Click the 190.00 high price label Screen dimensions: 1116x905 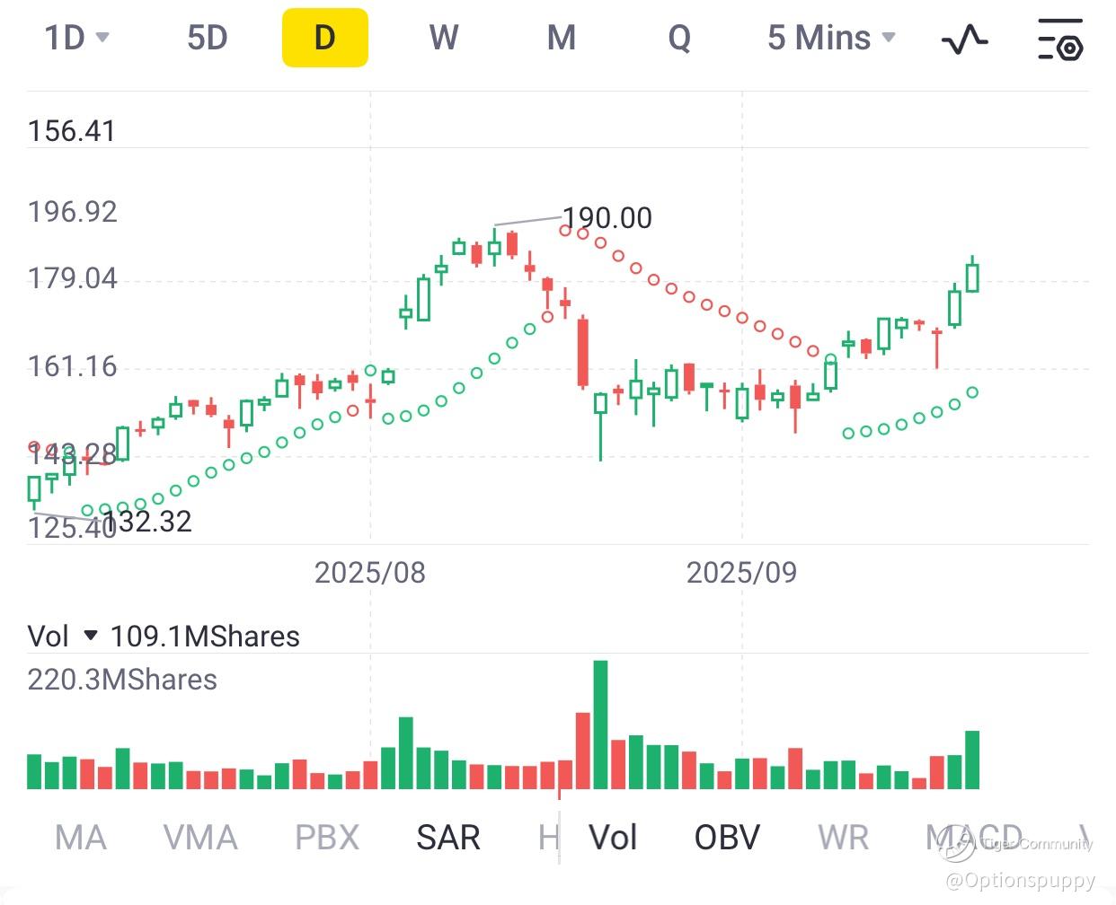[x=607, y=218]
